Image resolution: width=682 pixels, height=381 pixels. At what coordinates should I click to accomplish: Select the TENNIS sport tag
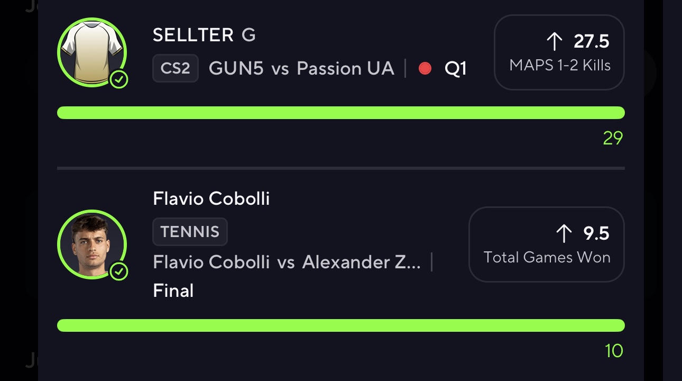(x=190, y=232)
